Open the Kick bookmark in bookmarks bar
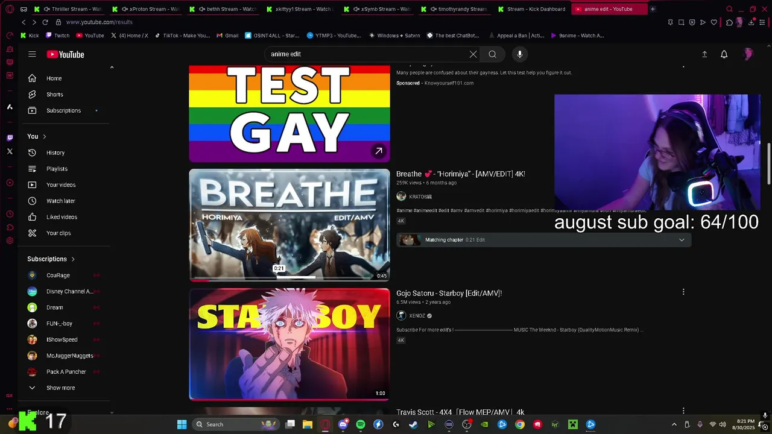This screenshot has height=434, width=772. tap(30, 36)
